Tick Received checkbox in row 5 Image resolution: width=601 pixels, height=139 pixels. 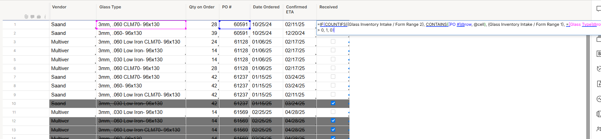coord(333,59)
